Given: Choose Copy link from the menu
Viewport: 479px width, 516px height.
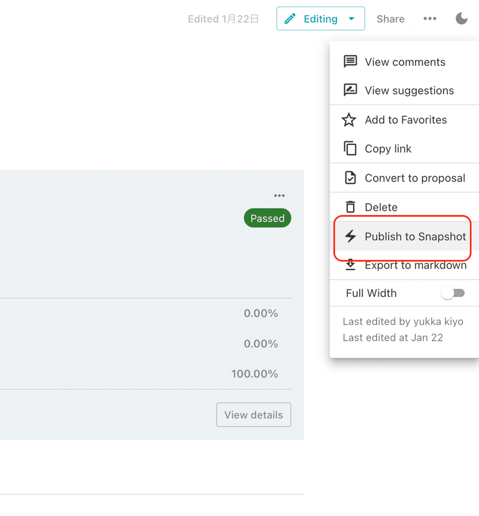Looking at the screenshot, I should click(x=404, y=148).
